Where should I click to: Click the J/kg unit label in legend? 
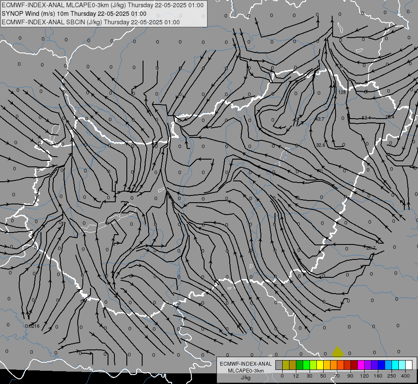click(x=246, y=378)
